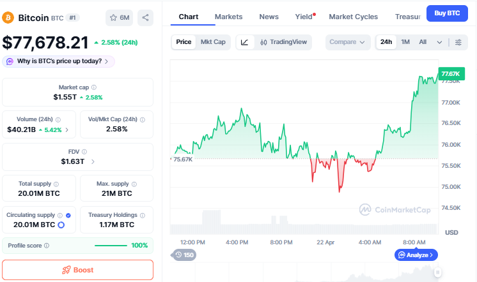477x282 pixels.
Task: Expand 'Why is BTC's price up today?' chevron
Action: pyautogui.click(x=106, y=61)
